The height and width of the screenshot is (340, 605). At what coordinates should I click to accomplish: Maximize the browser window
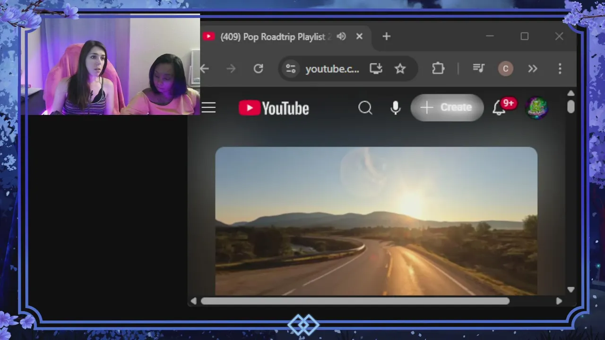(524, 36)
